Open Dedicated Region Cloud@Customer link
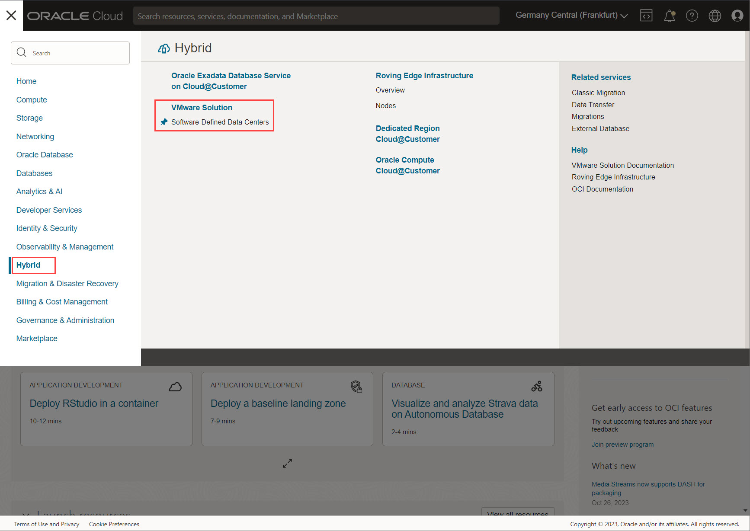Screen dimensions: 750x531 click(407, 134)
